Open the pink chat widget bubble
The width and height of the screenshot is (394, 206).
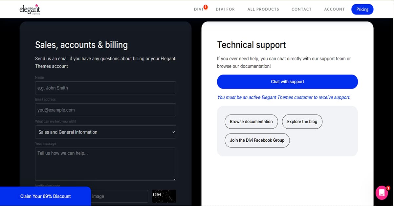pyautogui.click(x=382, y=193)
